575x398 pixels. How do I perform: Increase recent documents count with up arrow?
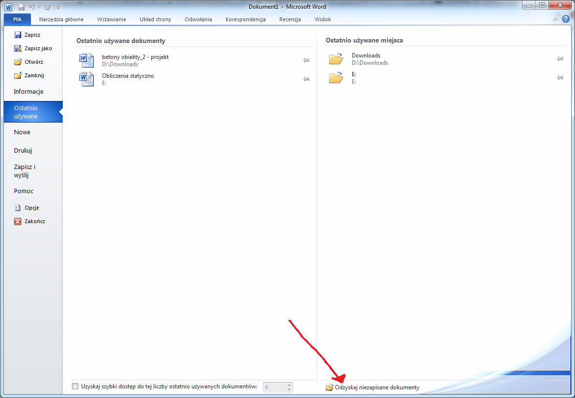point(289,385)
